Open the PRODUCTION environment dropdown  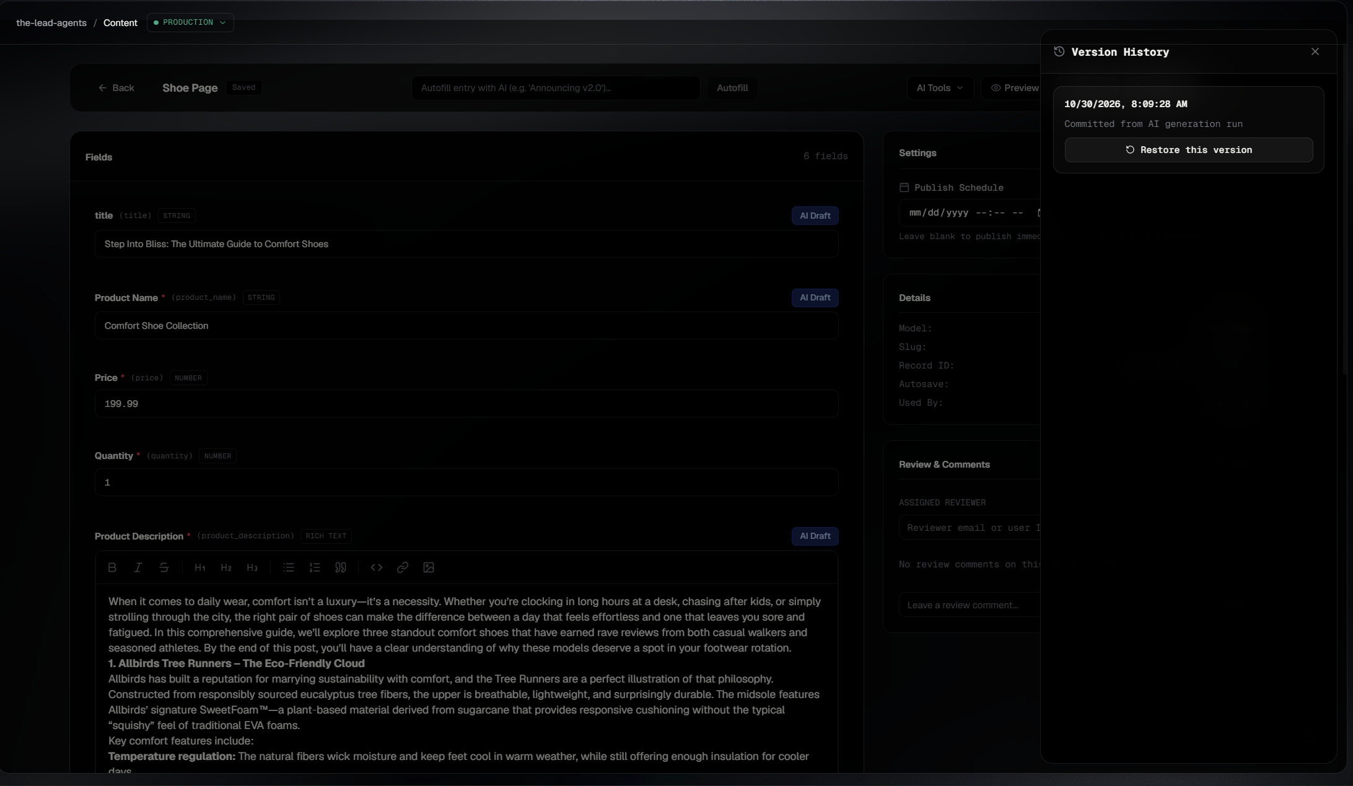tap(190, 22)
